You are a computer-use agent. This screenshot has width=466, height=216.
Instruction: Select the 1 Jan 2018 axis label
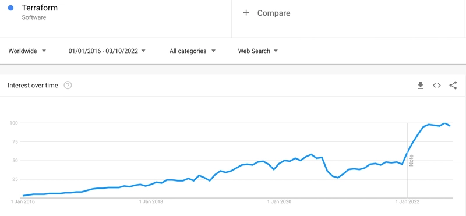pyautogui.click(x=151, y=202)
